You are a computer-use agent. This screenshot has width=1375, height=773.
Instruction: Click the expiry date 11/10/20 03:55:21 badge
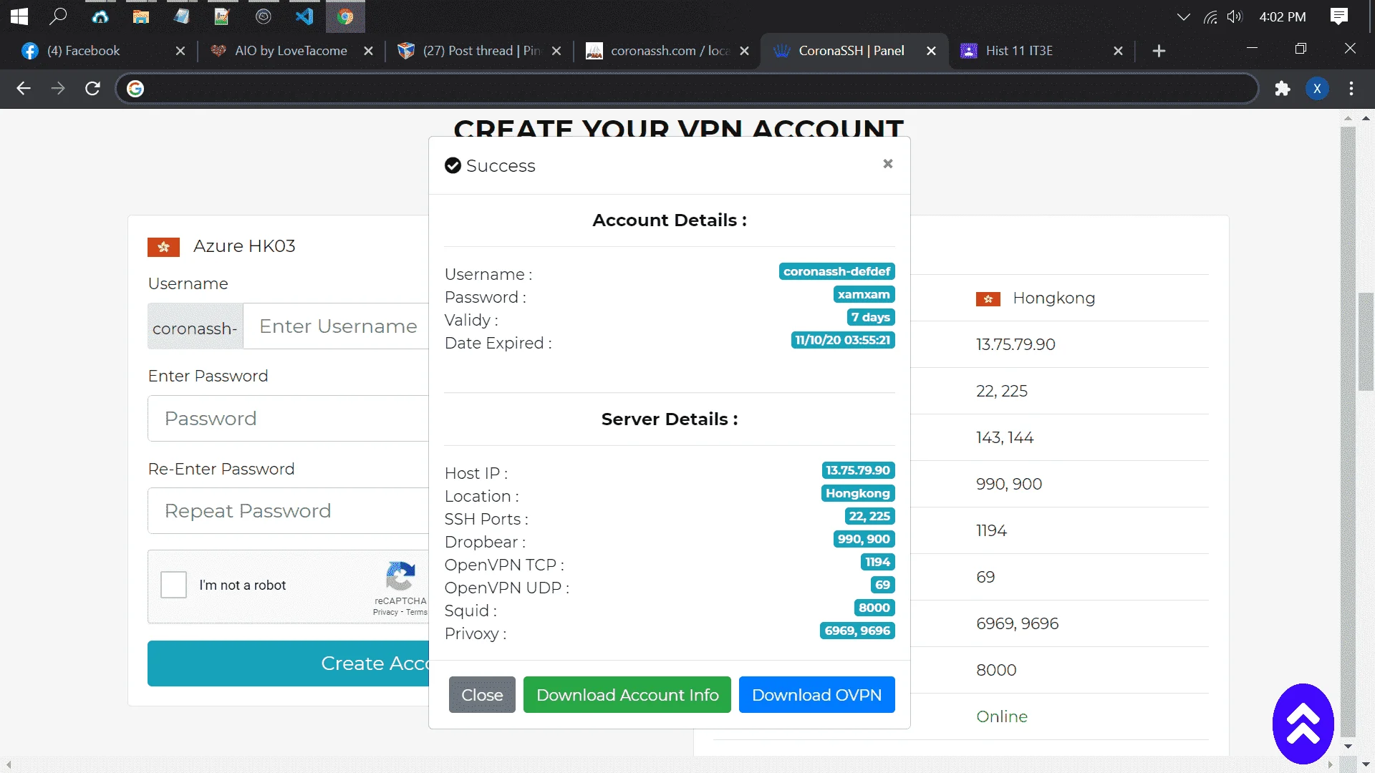coord(843,341)
